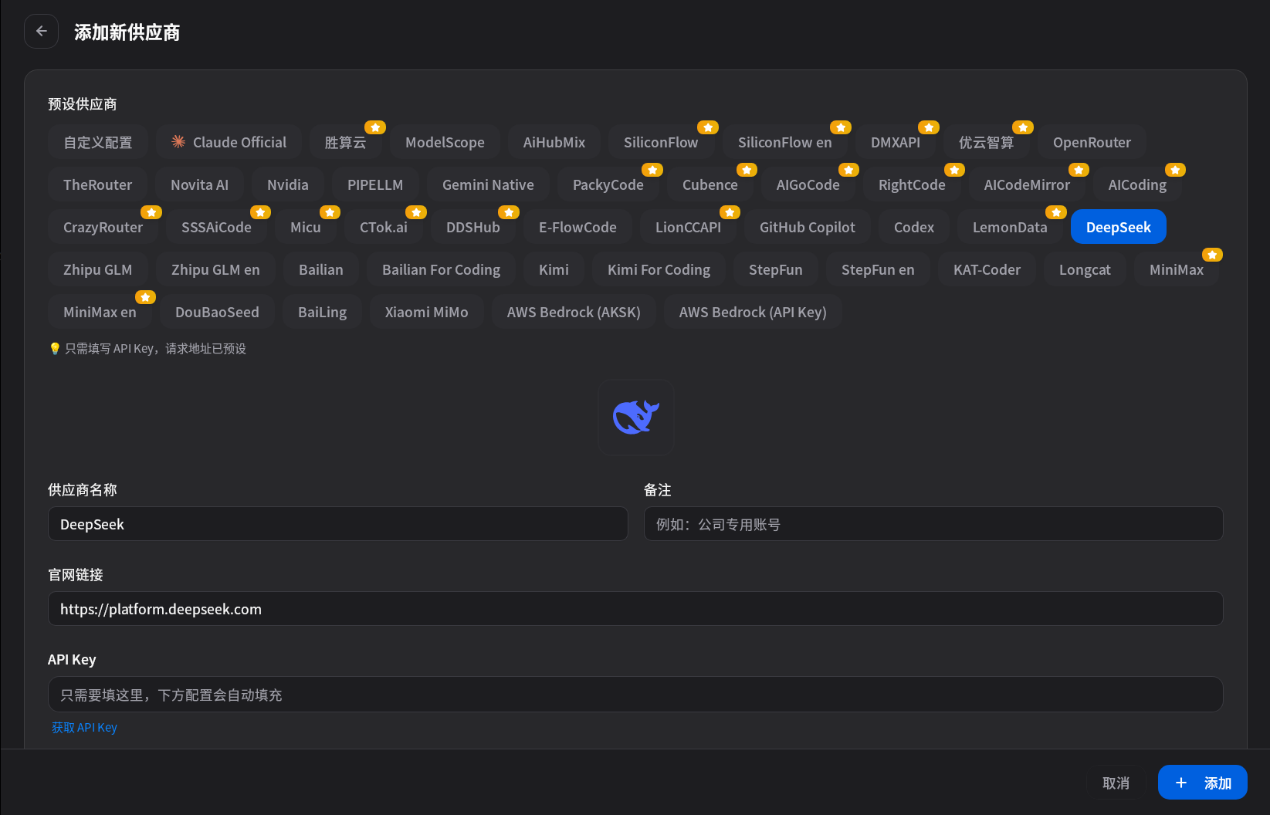Choose the BaiLing preset
Viewport: 1270px width, 815px height.
322,312
